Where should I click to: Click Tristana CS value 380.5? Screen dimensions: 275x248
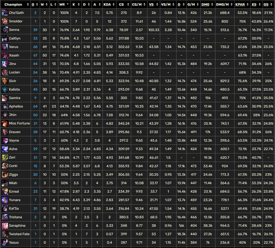[x=124, y=217]
